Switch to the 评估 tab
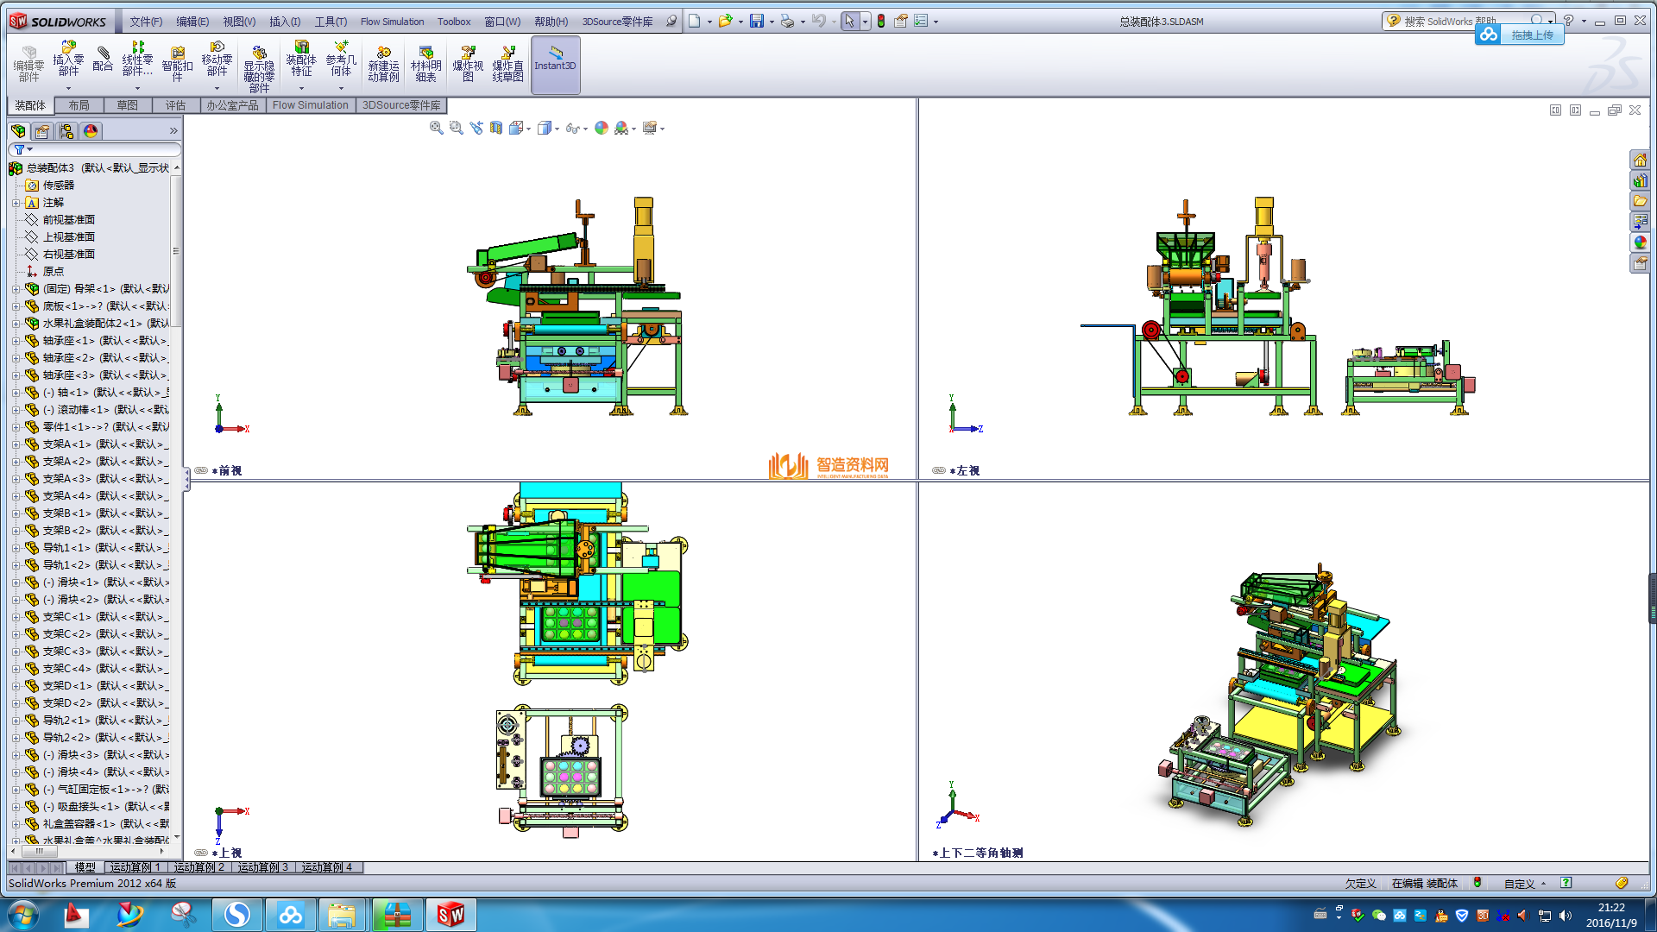 pos(175,105)
